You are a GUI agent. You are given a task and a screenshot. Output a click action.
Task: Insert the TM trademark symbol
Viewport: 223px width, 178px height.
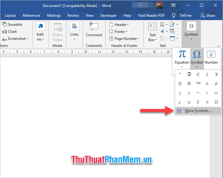coord(198,83)
